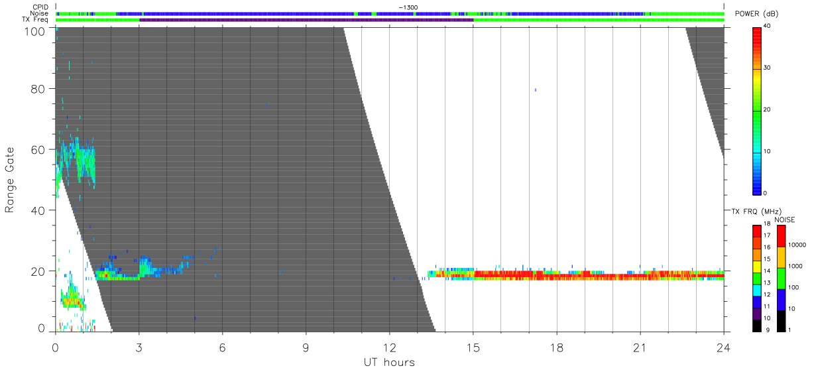The height and width of the screenshot is (376, 814).
Task: Click x-axis tick label '15'
Action: pyautogui.click(x=473, y=347)
